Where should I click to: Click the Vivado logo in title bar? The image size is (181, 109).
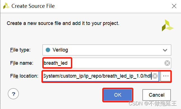pos(6,6)
